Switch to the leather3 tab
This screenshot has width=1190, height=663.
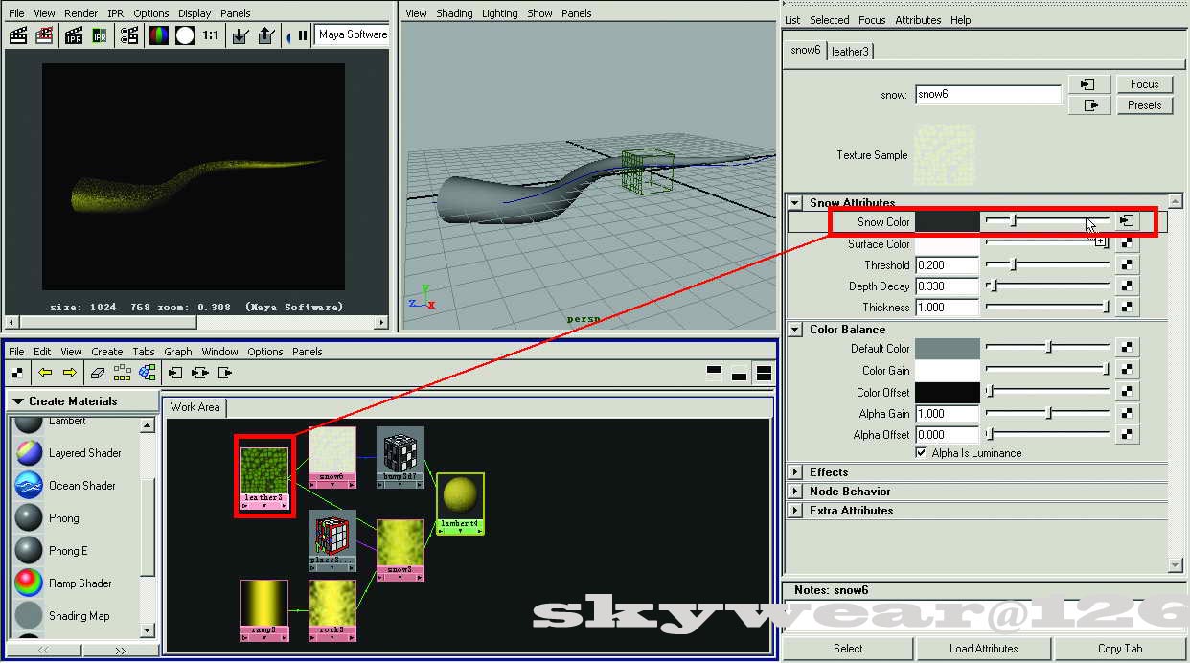[850, 51]
